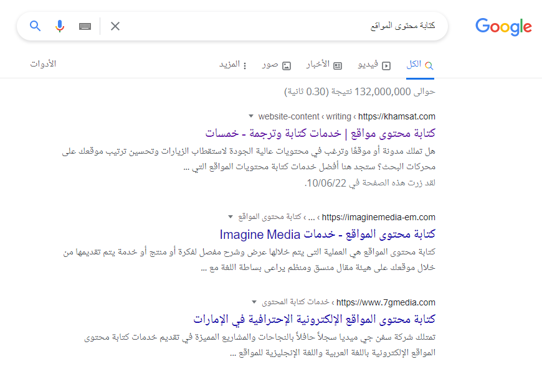Click the result count text 132,000,000

tap(383, 91)
